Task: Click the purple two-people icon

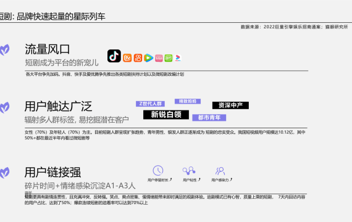Action: pyautogui.click(x=220, y=171)
